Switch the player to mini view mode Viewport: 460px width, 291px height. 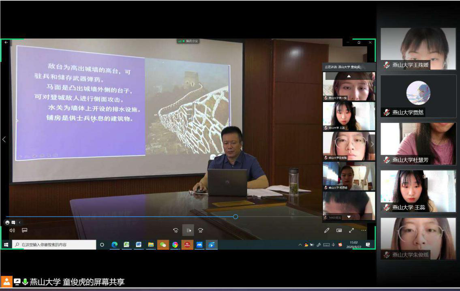[339, 230]
